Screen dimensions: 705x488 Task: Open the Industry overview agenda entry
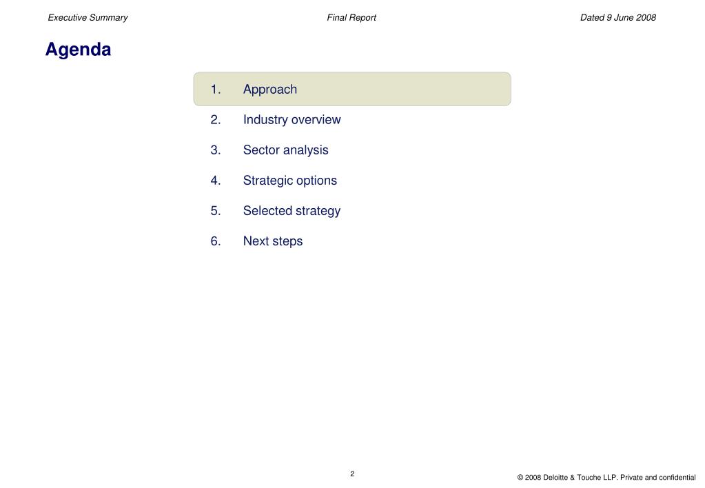(x=292, y=120)
